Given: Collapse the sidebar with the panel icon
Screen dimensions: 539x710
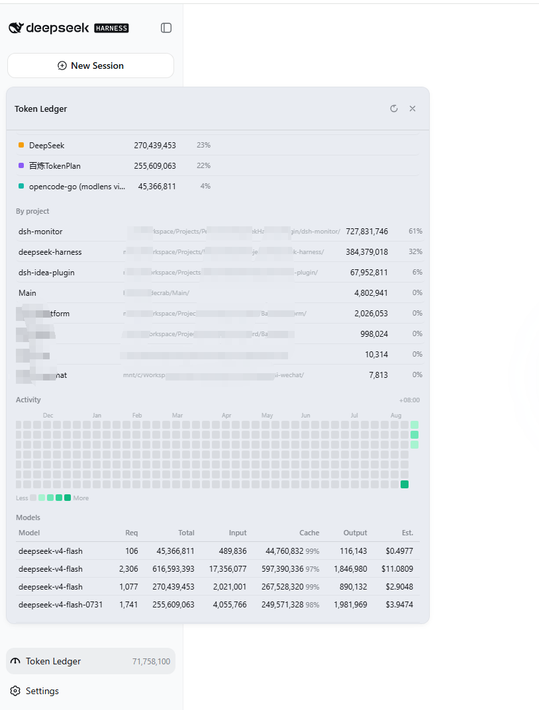Looking at the screenshot, I should [x=166, y=28].
